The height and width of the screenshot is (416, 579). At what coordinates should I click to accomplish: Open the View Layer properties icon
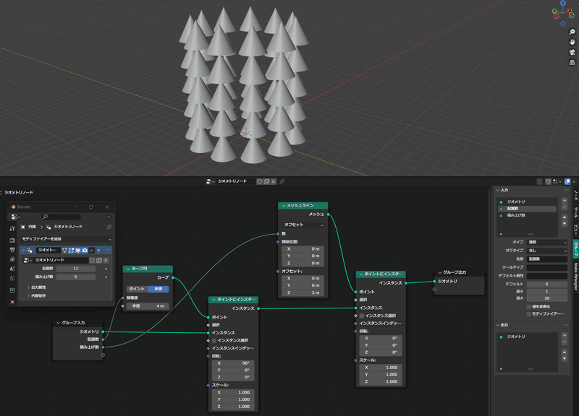coord(12,259)
